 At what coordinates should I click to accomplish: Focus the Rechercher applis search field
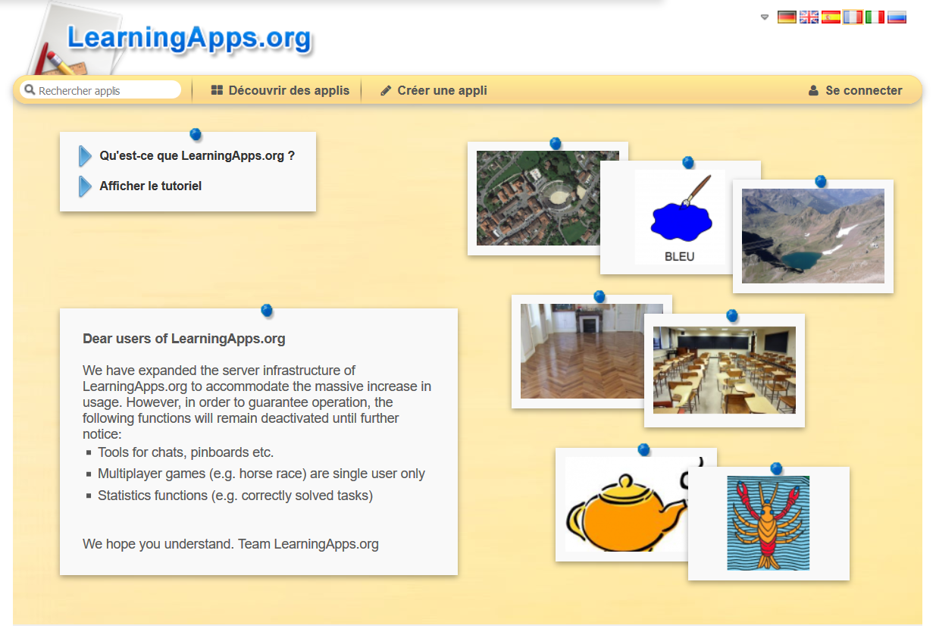[x=101, y=90]
